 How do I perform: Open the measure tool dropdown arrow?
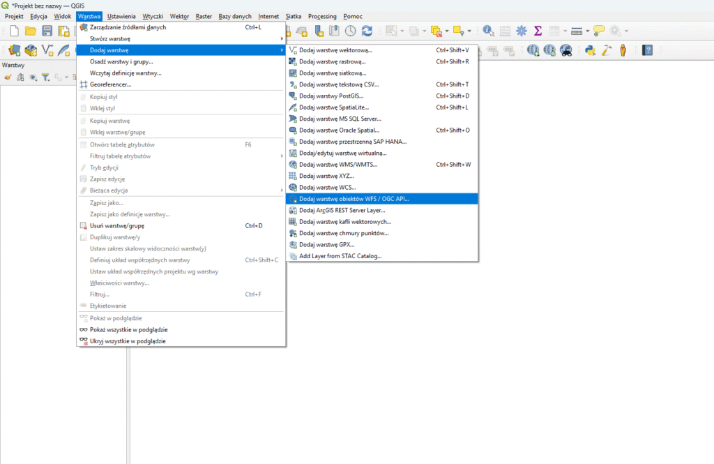coord(587,31)
